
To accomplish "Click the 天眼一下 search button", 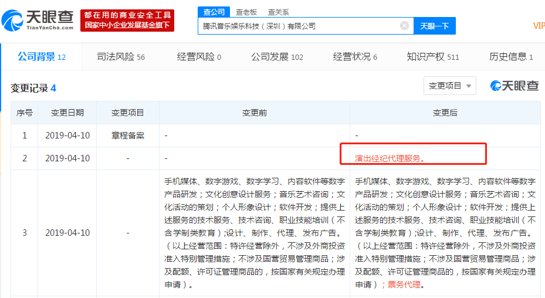I will click(x=435, y=26).
